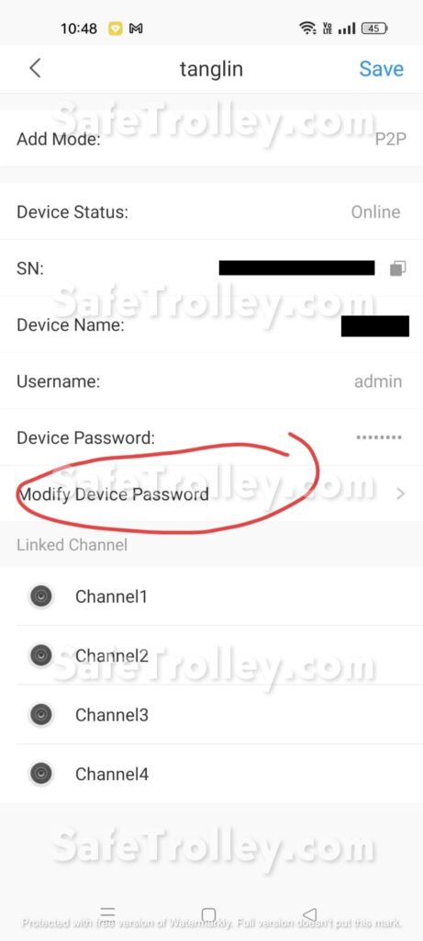
Task: Open the yellow notification icon in status bar
Action: point(115,28)
